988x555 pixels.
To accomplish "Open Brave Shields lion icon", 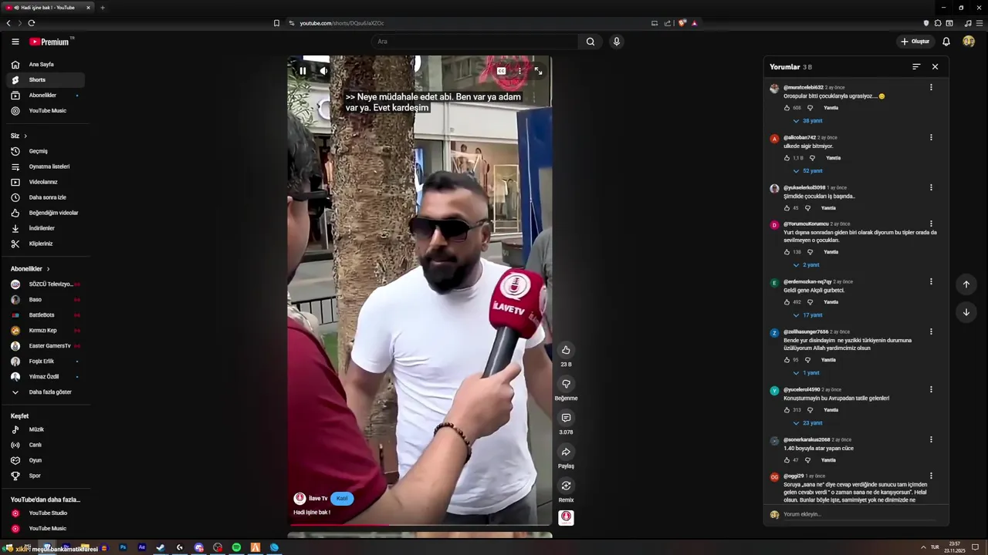I will [x=682, y=23].
